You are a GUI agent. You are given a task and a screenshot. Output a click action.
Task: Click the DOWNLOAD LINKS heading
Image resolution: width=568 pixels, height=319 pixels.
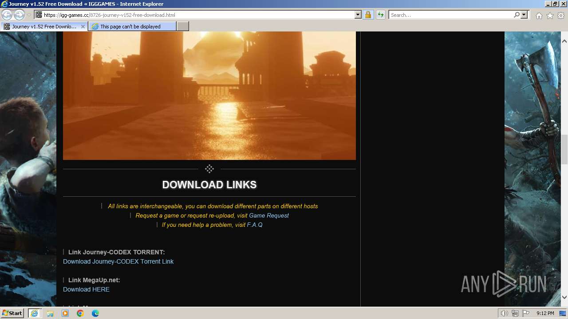point(209,185)
